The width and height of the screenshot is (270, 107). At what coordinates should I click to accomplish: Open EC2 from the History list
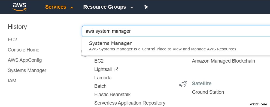click(13, 40)
